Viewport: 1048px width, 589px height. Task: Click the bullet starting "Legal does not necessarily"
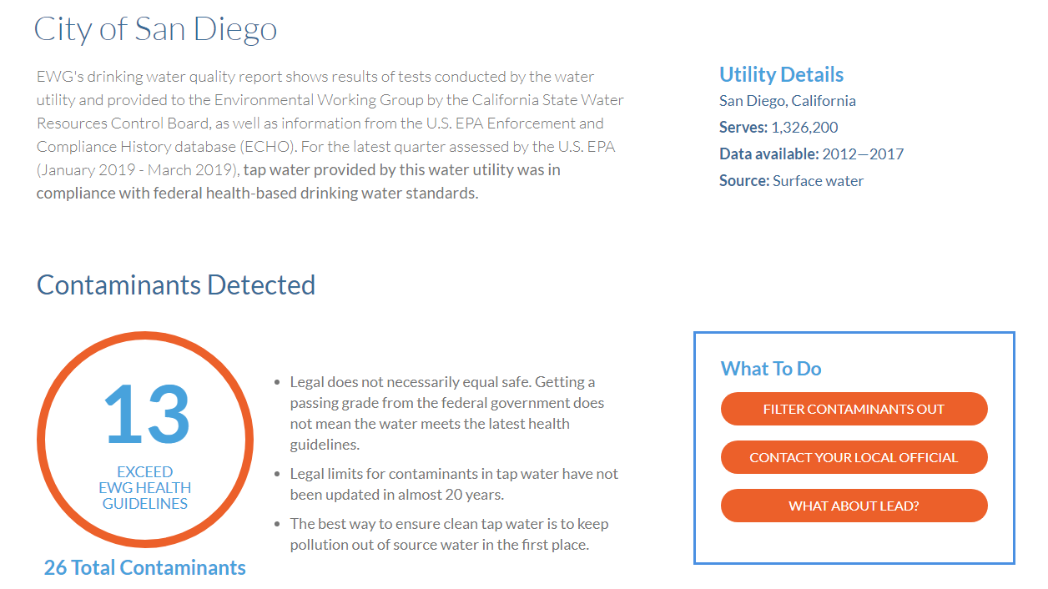446,413
